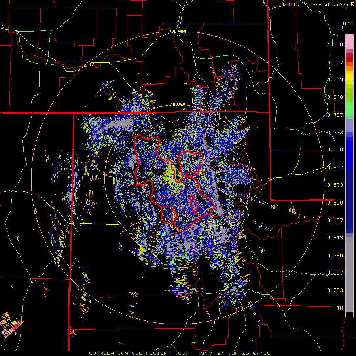This screenshot has height=356, width=356.
Task: Select the 0.360 scale value
Action: click(x=335, y=256)
